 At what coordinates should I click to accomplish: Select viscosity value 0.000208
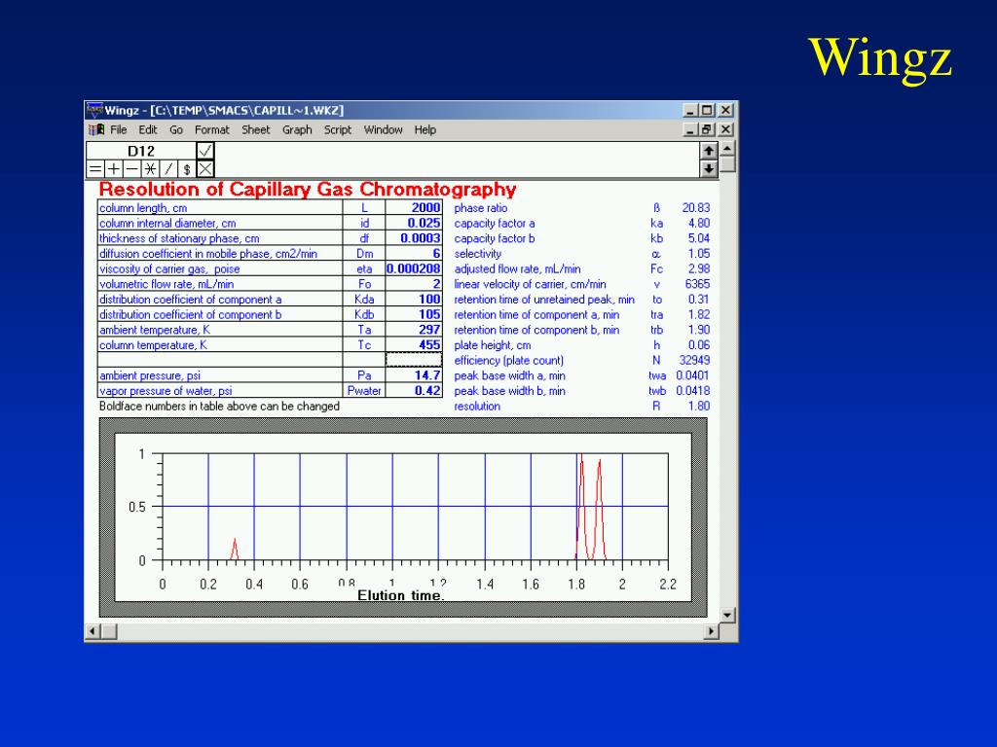(413, 268)
